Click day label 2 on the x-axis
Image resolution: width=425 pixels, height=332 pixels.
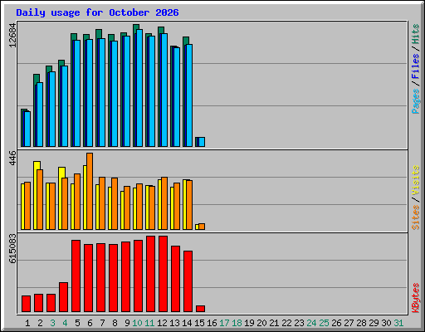pos(40,323)
